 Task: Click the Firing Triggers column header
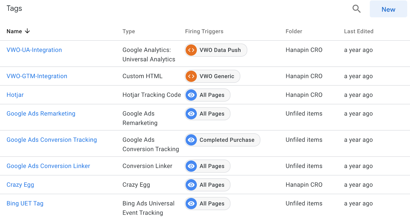coord(204,31)
